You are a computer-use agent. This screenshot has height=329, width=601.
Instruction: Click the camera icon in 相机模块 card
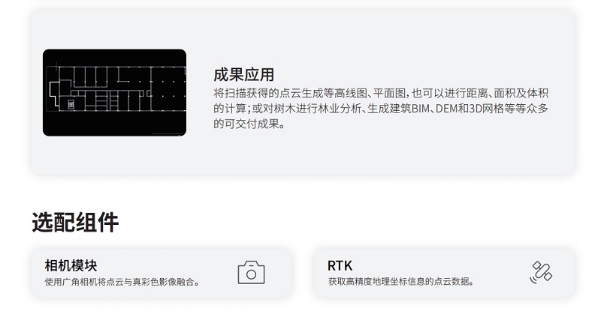pos(251,273)
